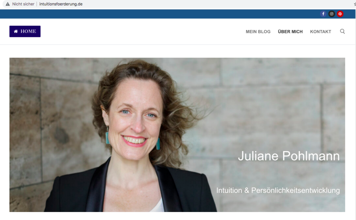Open the Facebook social icon

(x=323, y=14)
